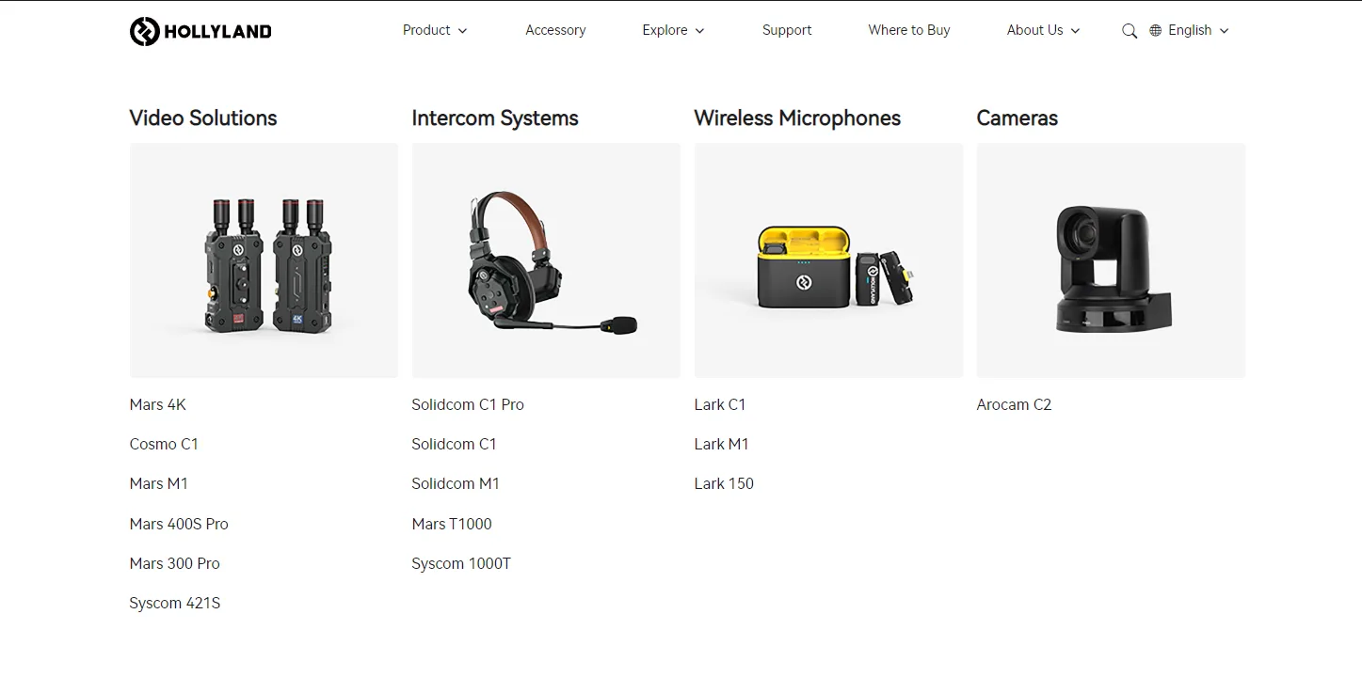Navigate to Where to Buy
Image resolution: width=1362 pixels, height=677 pixels.
click(909, 30)
